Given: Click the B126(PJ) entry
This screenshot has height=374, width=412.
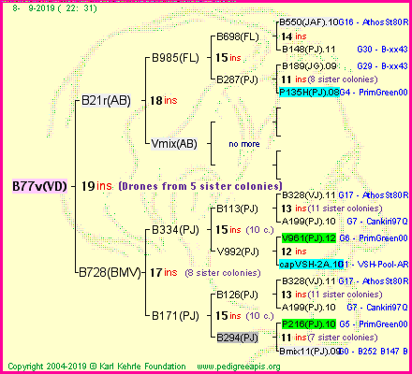Looking at the screenshot, I should point(238,295).
